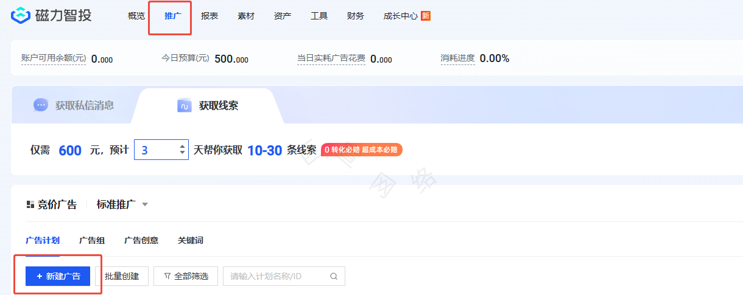The height and width of the screenshot is (295, 743).
Task: Click the 批量创建 button
Action: (122, 276)
